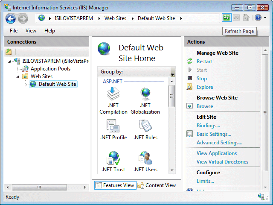Open the .NET Trust feature icon
This screenshot has height=205, width=273.
113,158
